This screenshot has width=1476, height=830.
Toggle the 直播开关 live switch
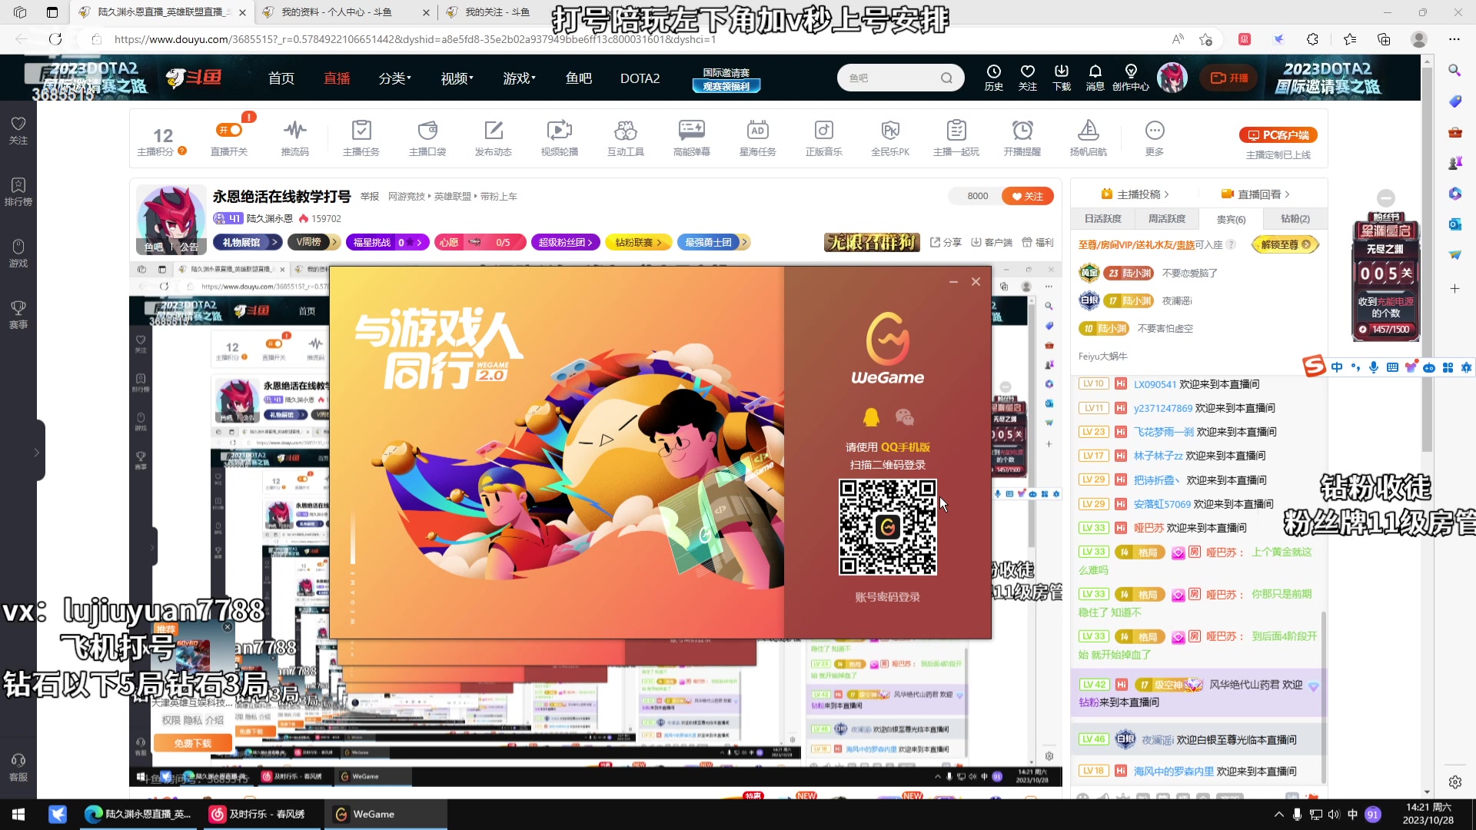pyautogui.click(x=229, y=130)
